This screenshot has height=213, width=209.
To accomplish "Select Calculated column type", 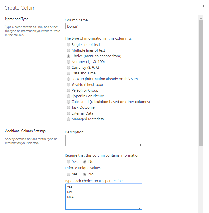I will point(68,102).
